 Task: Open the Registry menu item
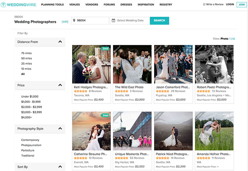(x=166, y=5)
